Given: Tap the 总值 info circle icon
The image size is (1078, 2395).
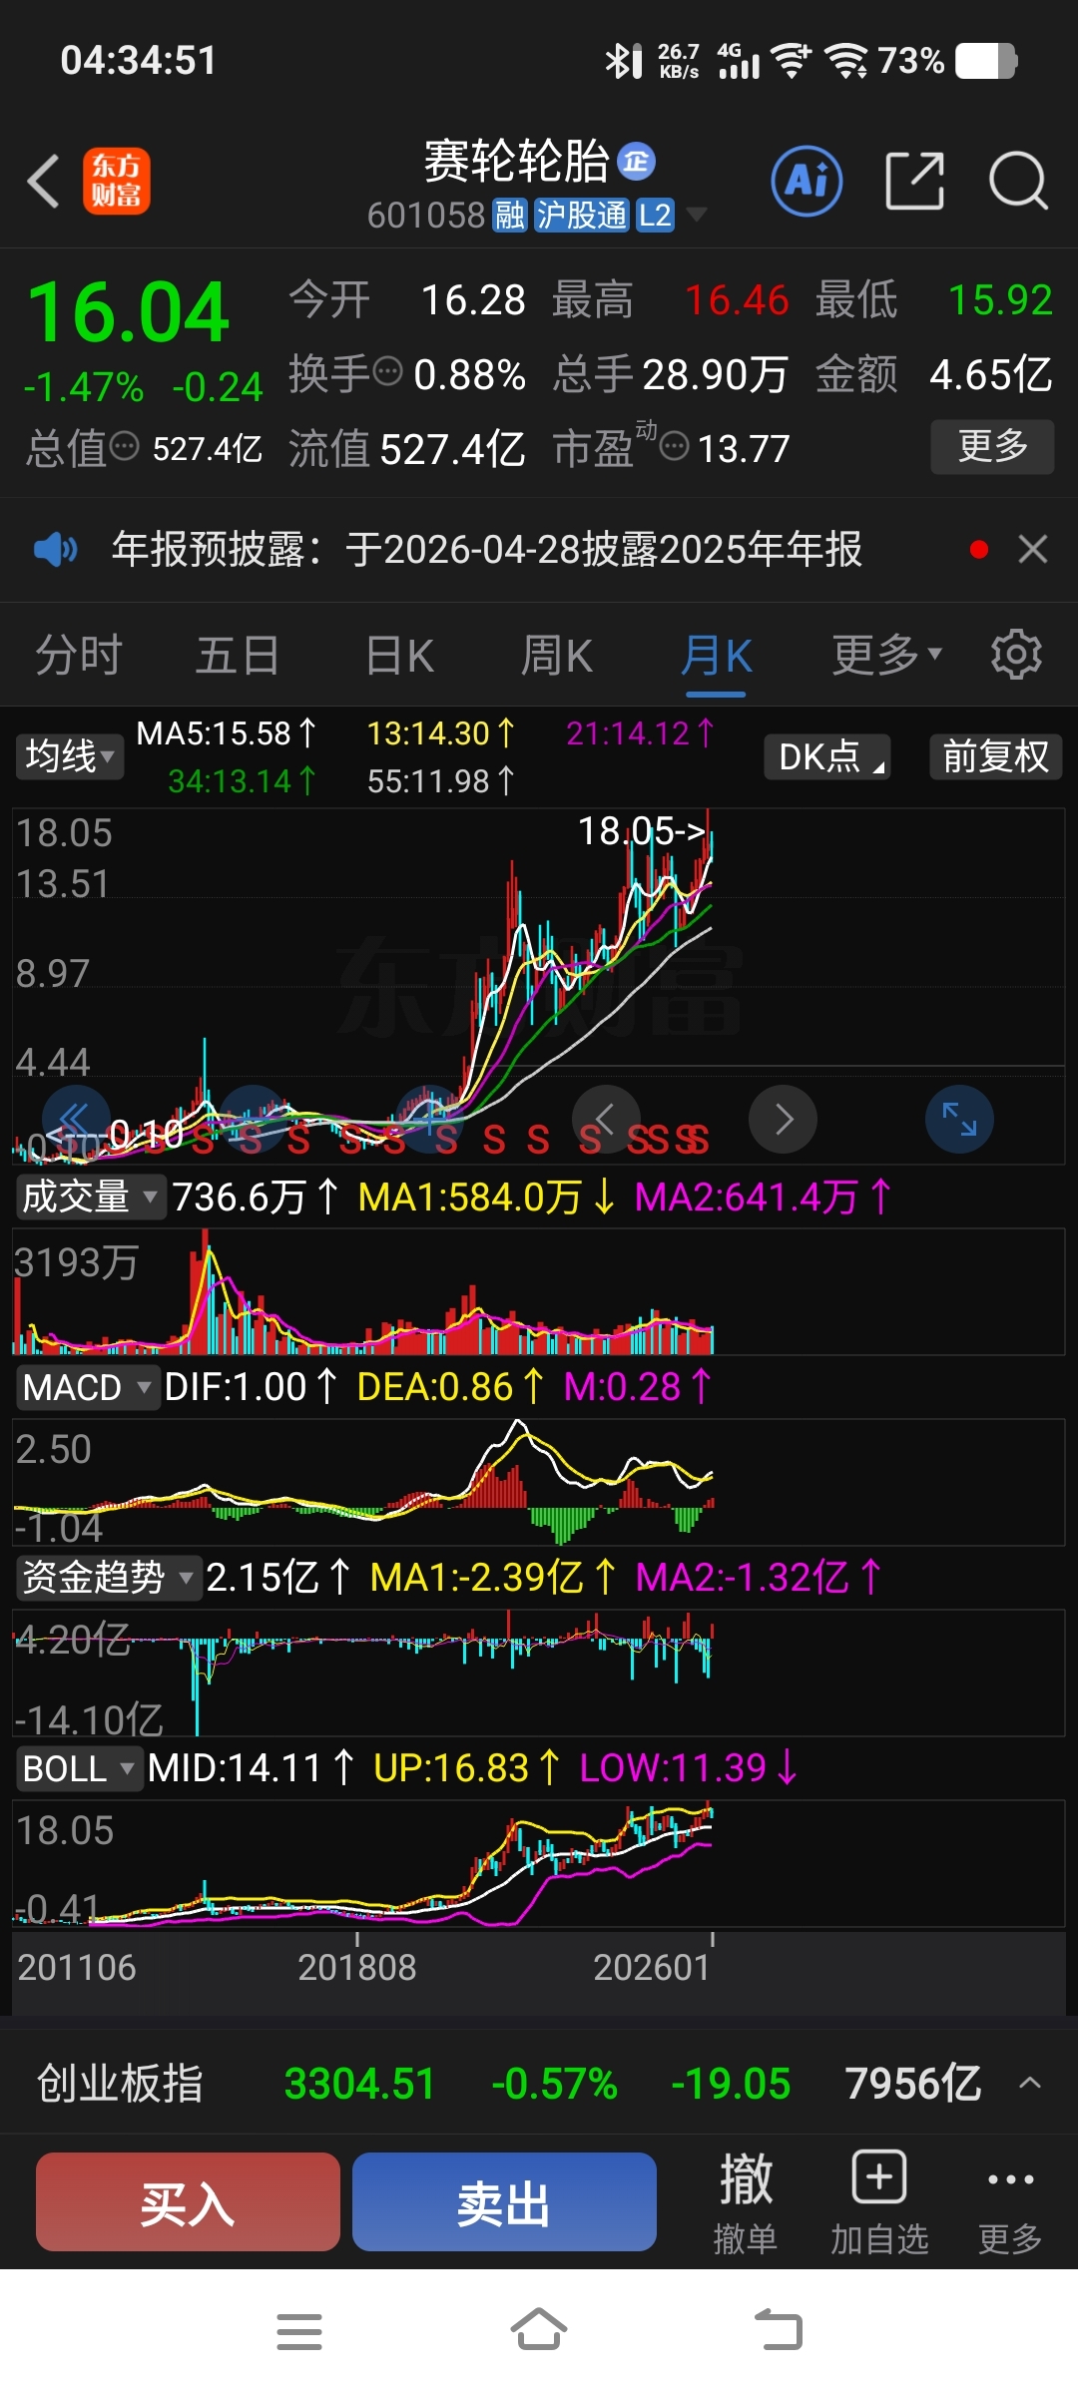Looking at the screenshot, I should point(124,447).
